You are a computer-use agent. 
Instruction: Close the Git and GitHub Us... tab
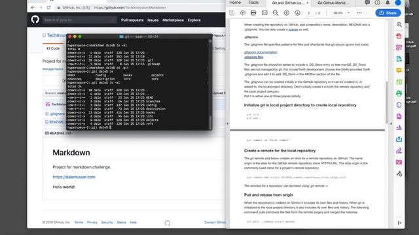click(x=308, y=3)
